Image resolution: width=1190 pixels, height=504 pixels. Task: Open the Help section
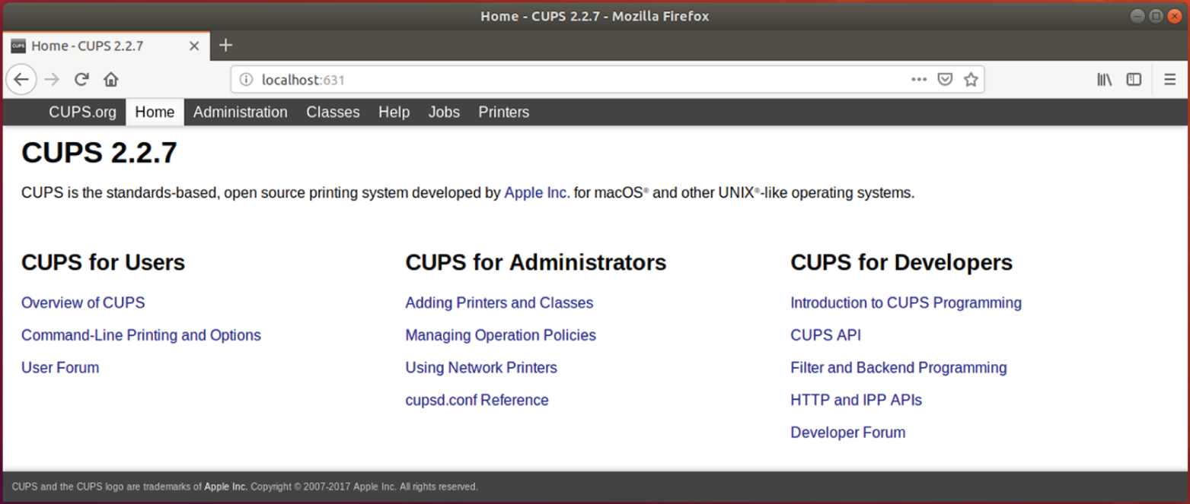394,112
